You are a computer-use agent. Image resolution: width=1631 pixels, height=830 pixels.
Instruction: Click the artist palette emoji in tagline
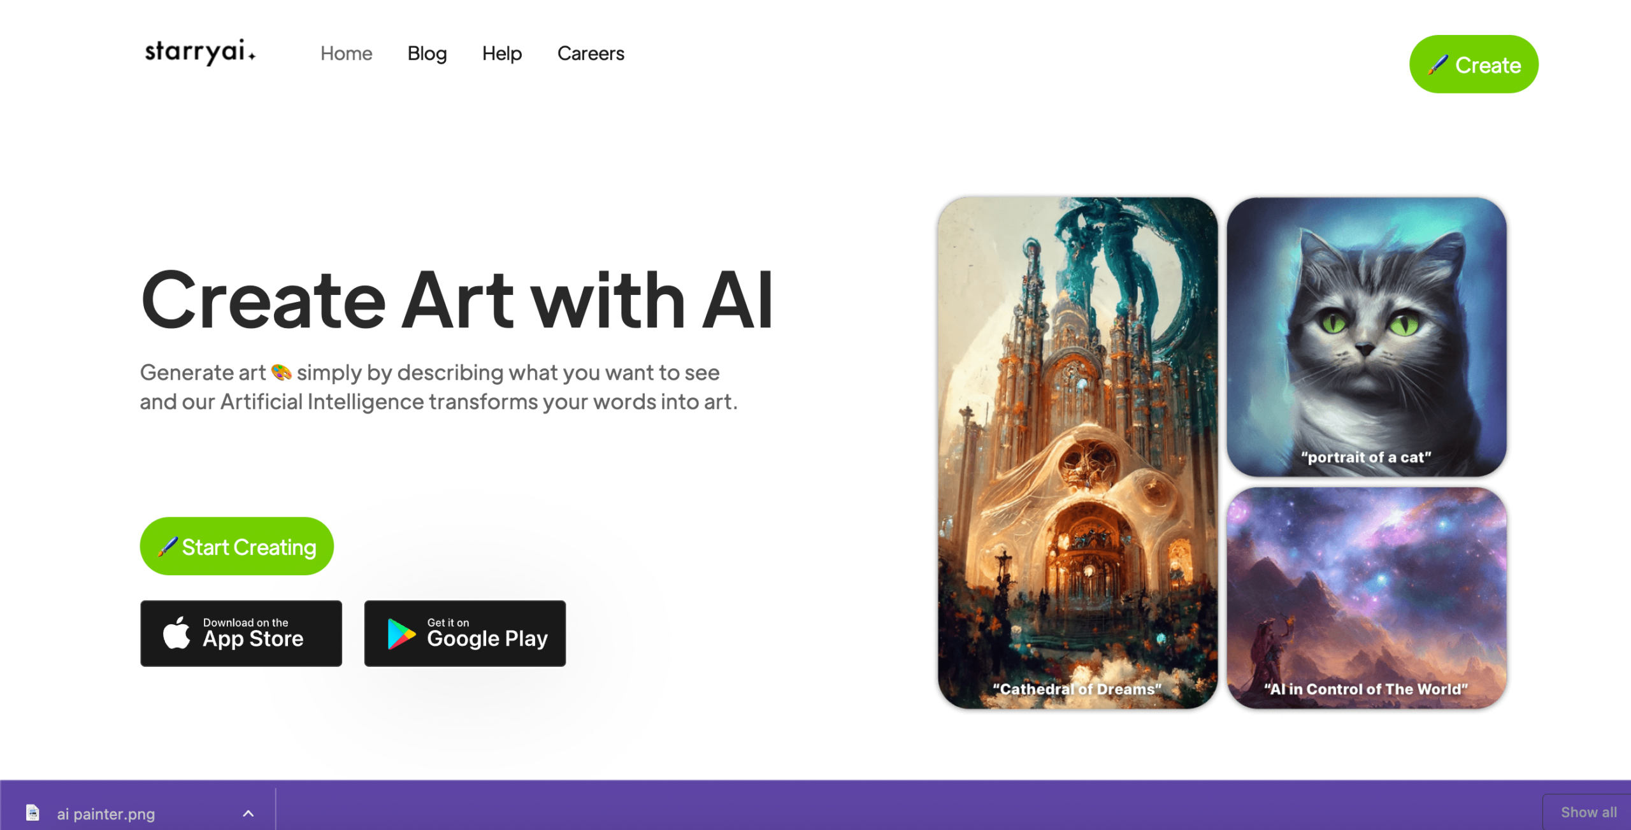pos(281,372)
